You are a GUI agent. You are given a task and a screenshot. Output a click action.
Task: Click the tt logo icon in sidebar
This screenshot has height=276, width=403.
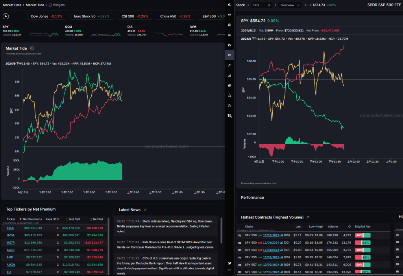tap(229, 116)
